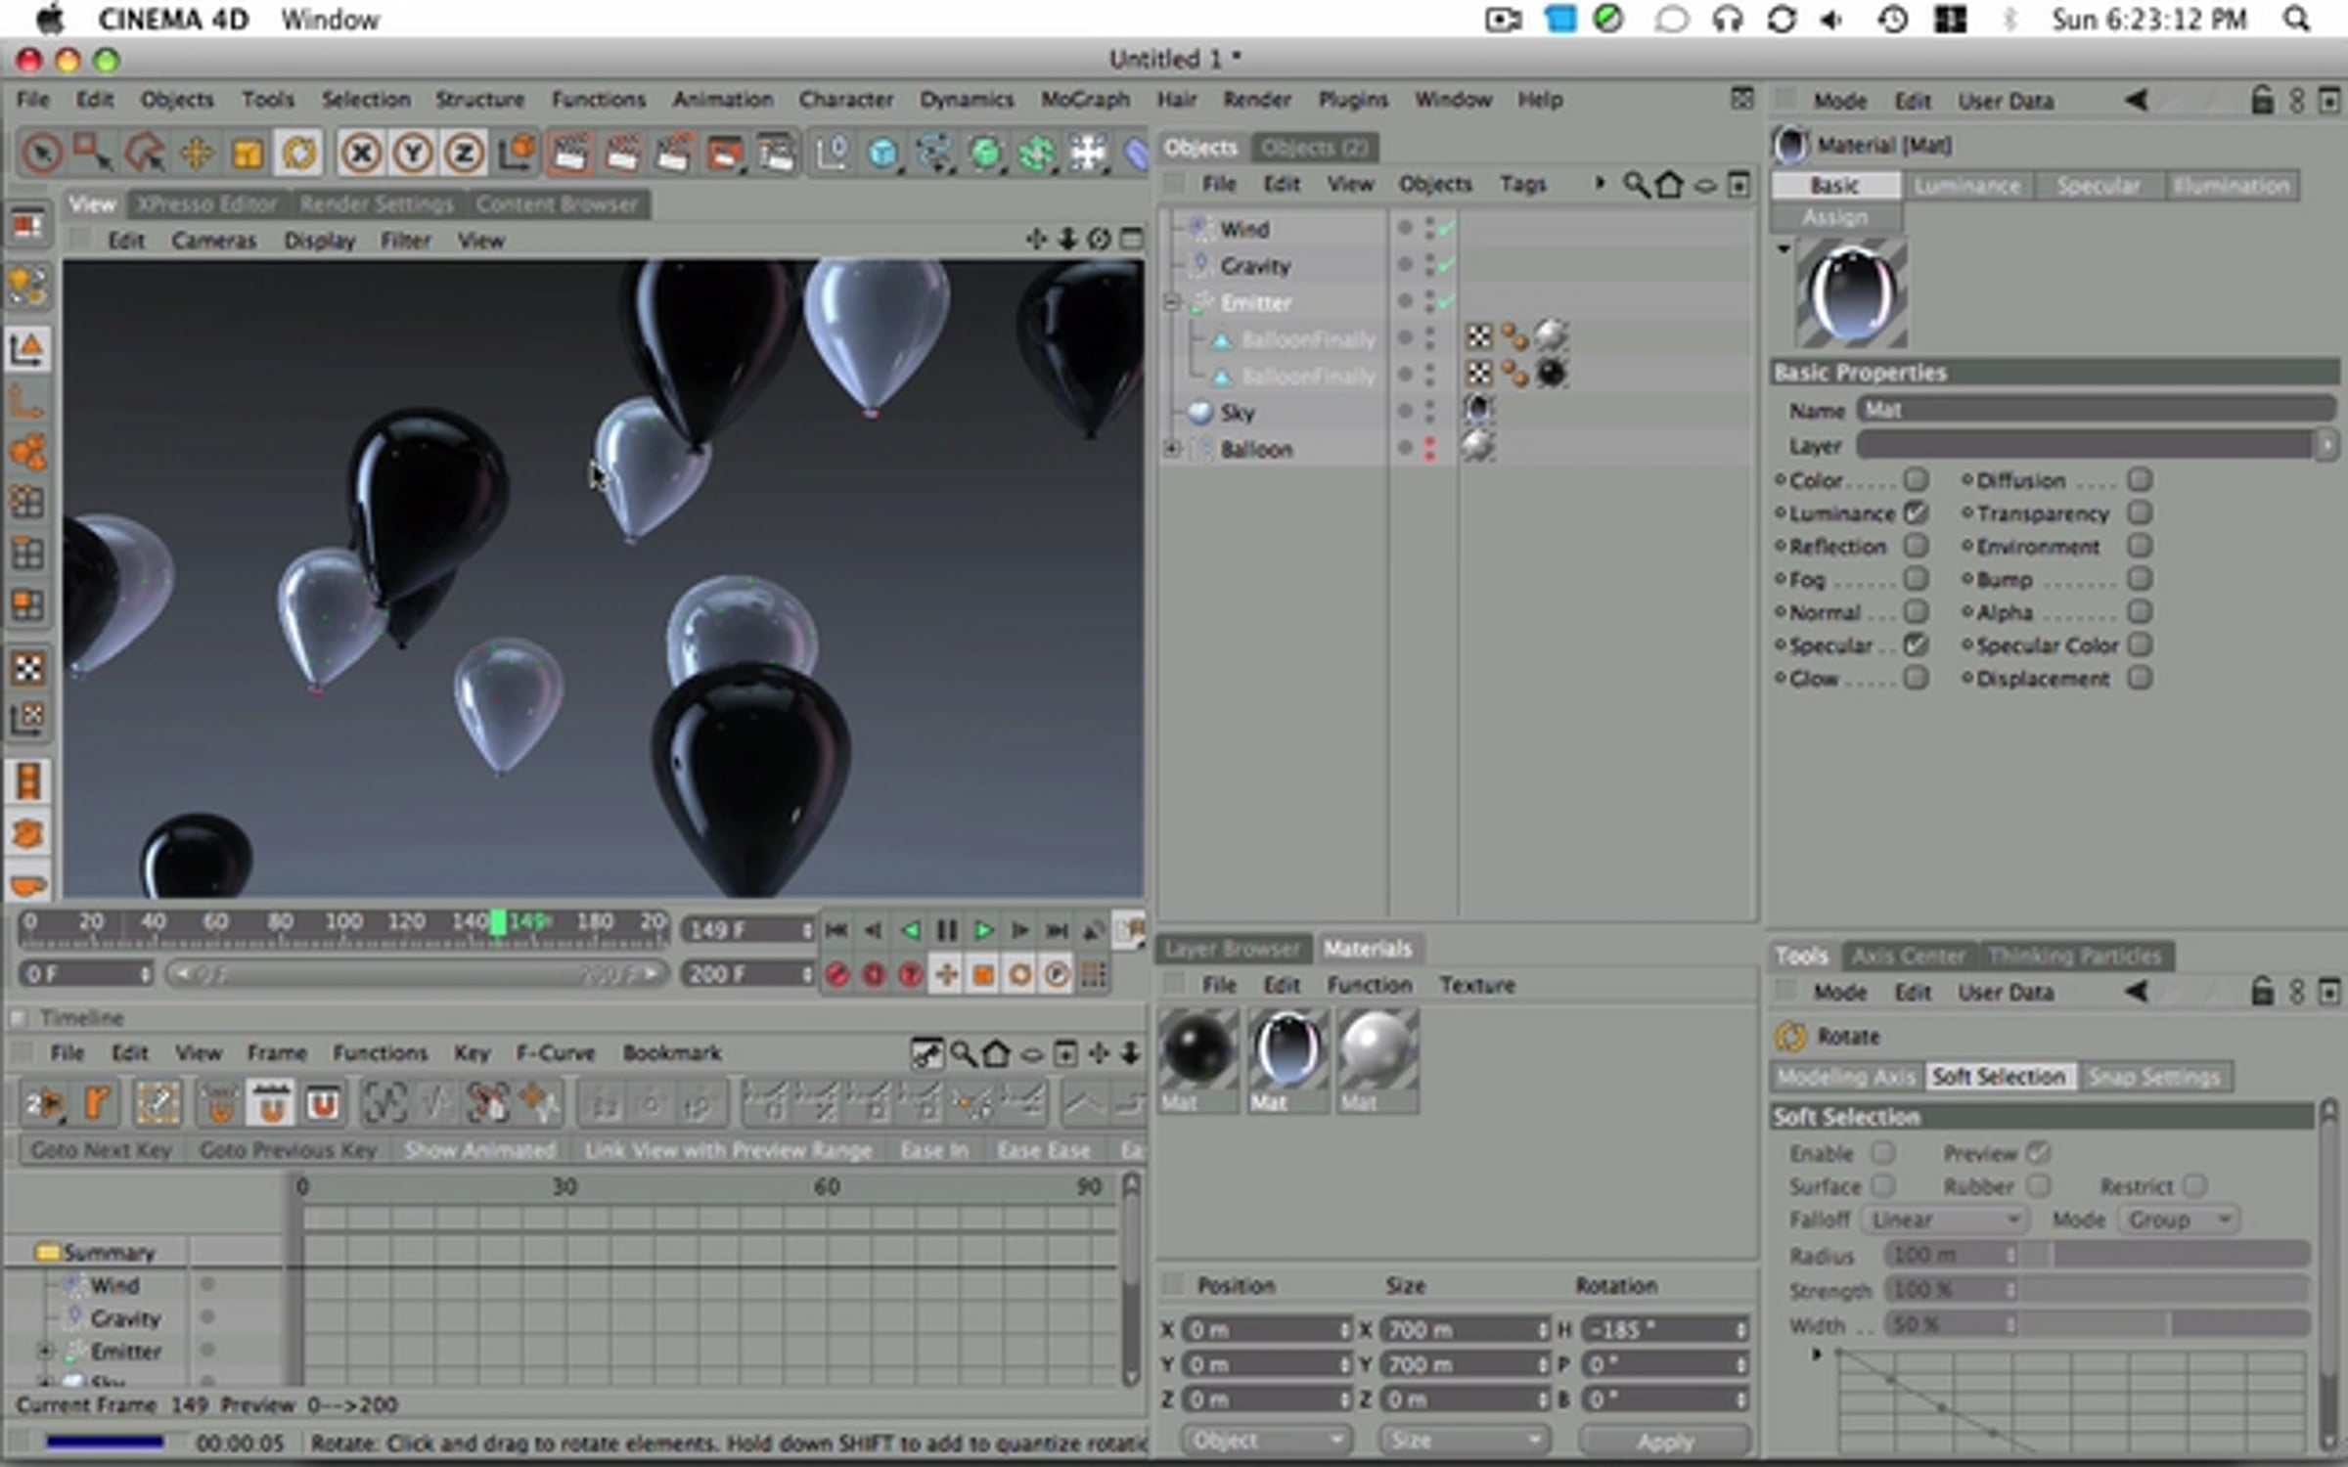The image size is (2348, 1467).
Task: Collapse the Emitter object hierarchy
Action: (x=1171, y=303)
